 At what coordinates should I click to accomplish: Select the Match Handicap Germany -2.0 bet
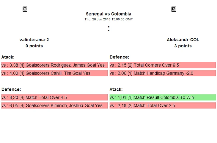(163, 73)
